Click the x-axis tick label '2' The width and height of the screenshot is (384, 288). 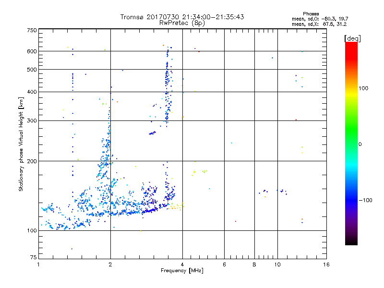click(110, 264)
